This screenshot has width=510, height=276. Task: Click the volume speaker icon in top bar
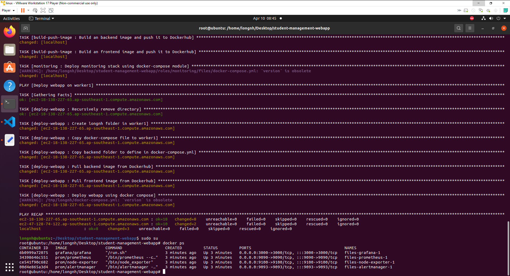point(491,18)
